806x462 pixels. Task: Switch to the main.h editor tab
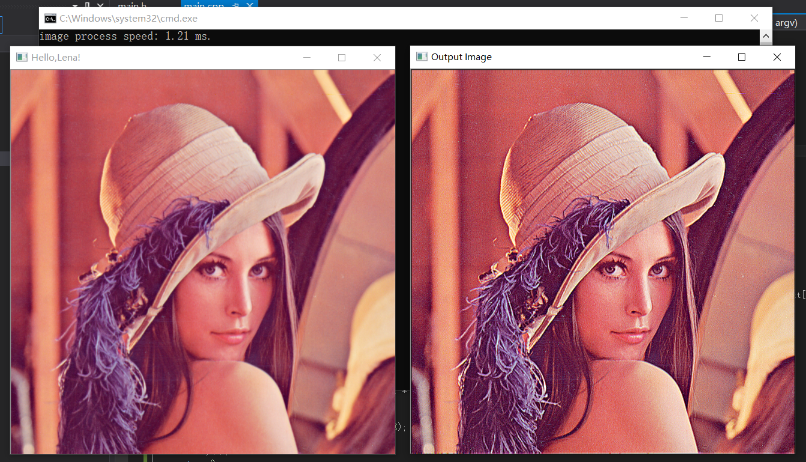point(132,5)
